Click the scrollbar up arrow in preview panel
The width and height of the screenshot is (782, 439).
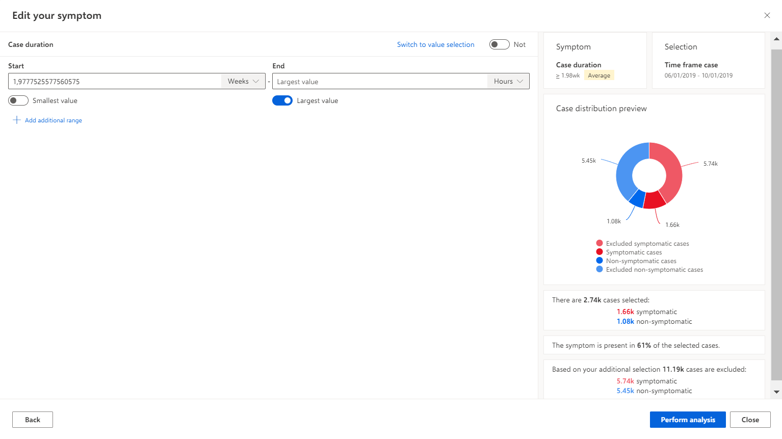point(776,39)
